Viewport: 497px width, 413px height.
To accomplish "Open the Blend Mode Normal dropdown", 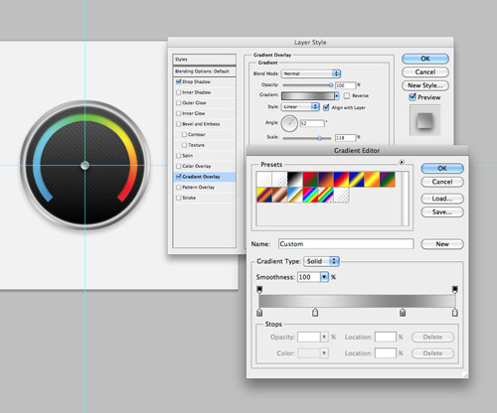I will 311,73.
